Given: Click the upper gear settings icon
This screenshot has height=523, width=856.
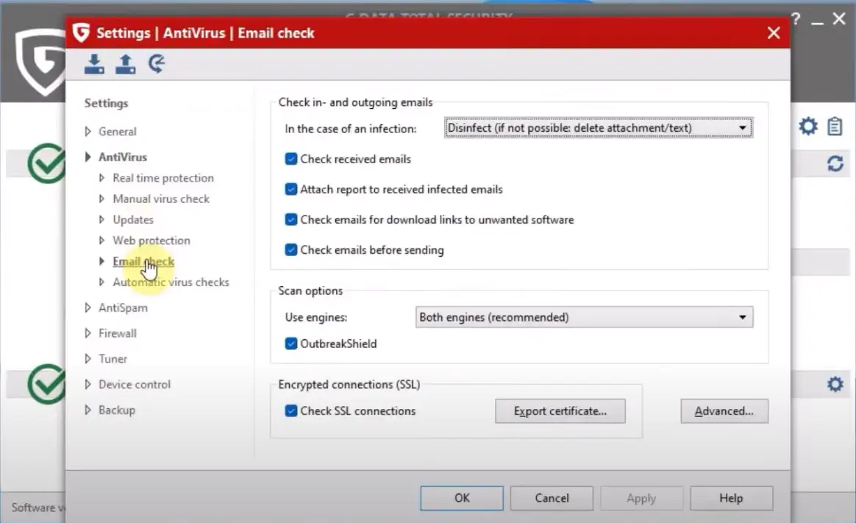Looking at the screenshot, I should pos(808,127).
